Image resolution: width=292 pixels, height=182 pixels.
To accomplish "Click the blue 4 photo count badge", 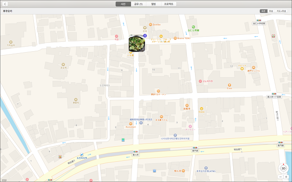I will tap(145, 36).
